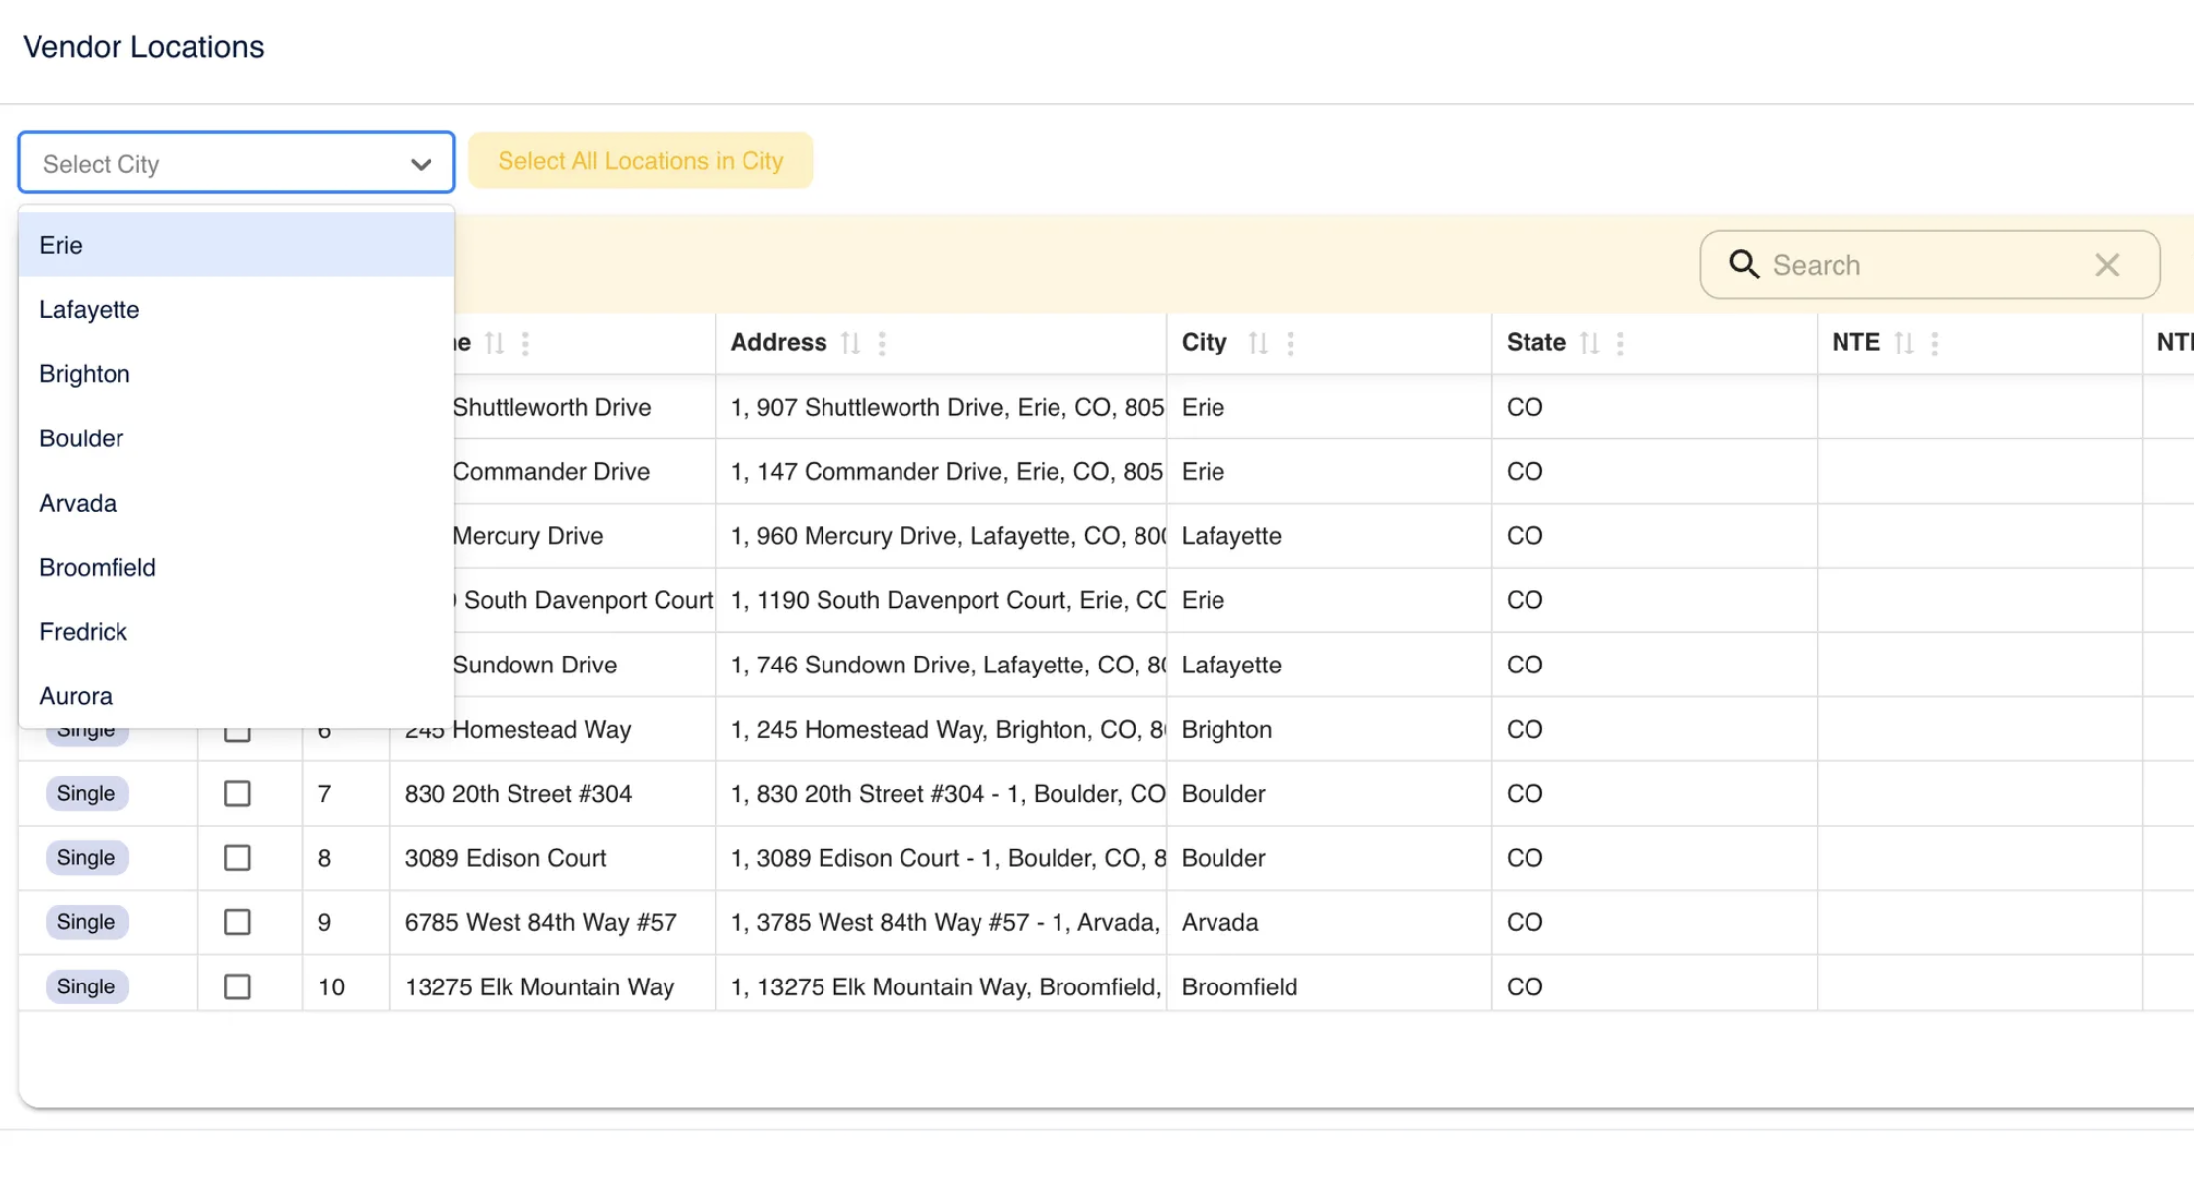Open City column three-dot menu

coord(1290,343)
